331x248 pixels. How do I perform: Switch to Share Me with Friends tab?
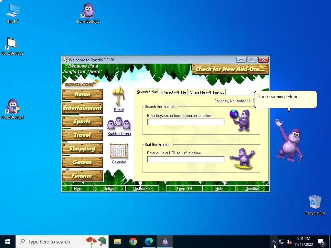tap(207, 92)
